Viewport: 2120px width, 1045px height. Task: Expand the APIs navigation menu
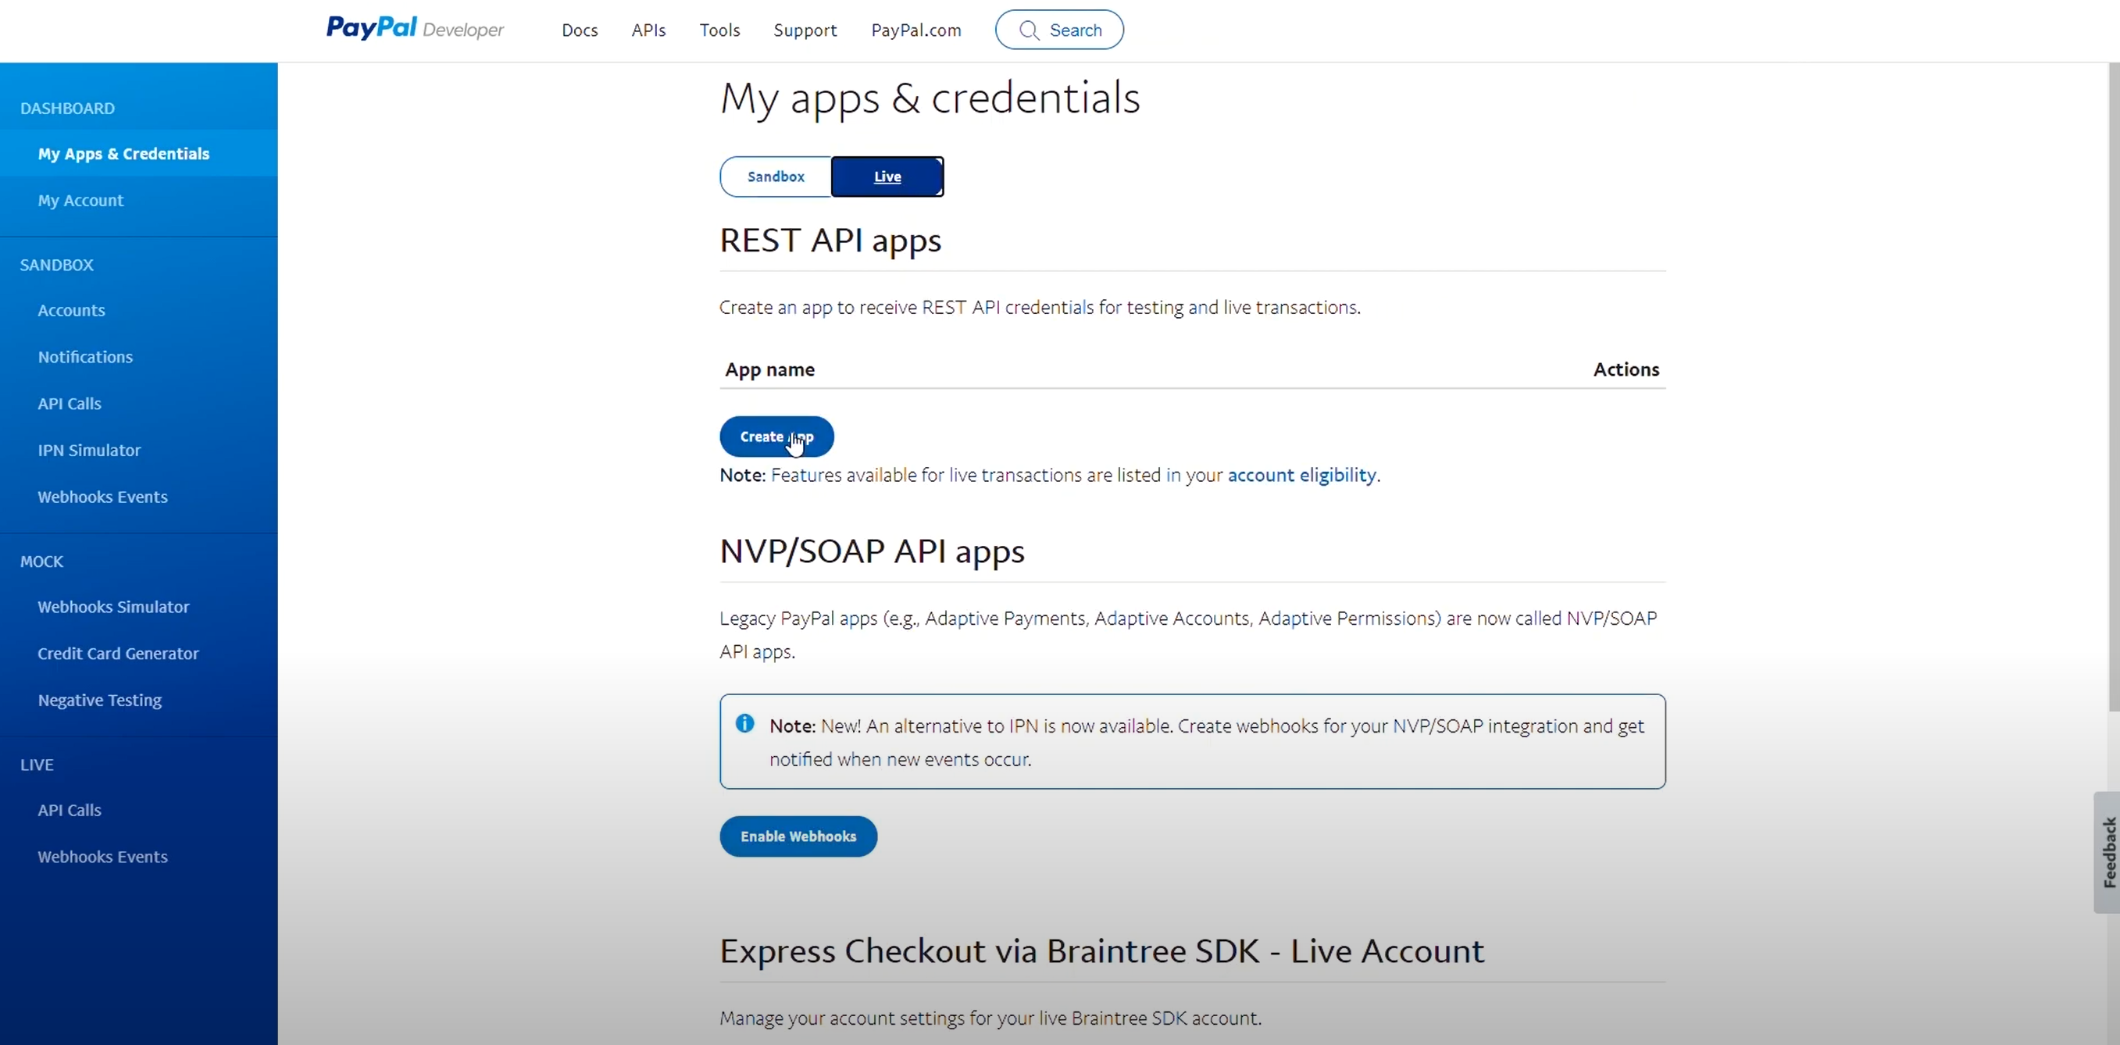click(648, 30)
